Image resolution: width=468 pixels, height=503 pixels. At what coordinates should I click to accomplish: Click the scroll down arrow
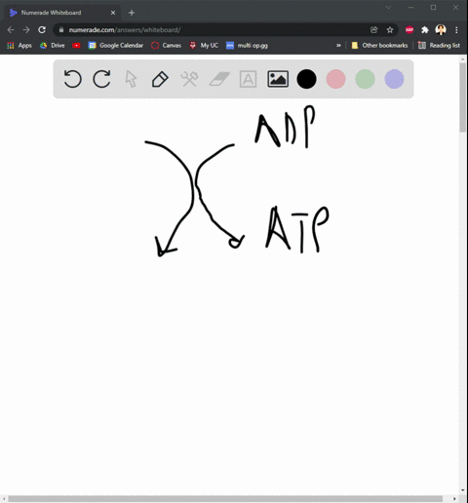463,490
